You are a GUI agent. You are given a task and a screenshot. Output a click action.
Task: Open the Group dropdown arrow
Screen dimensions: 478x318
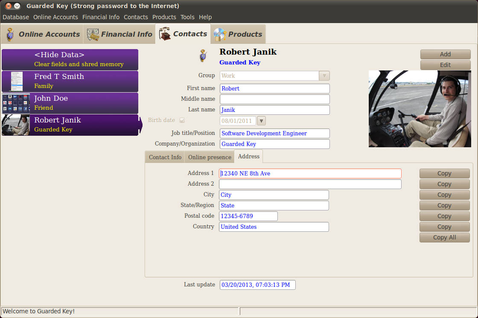click(x=324, y=76)
